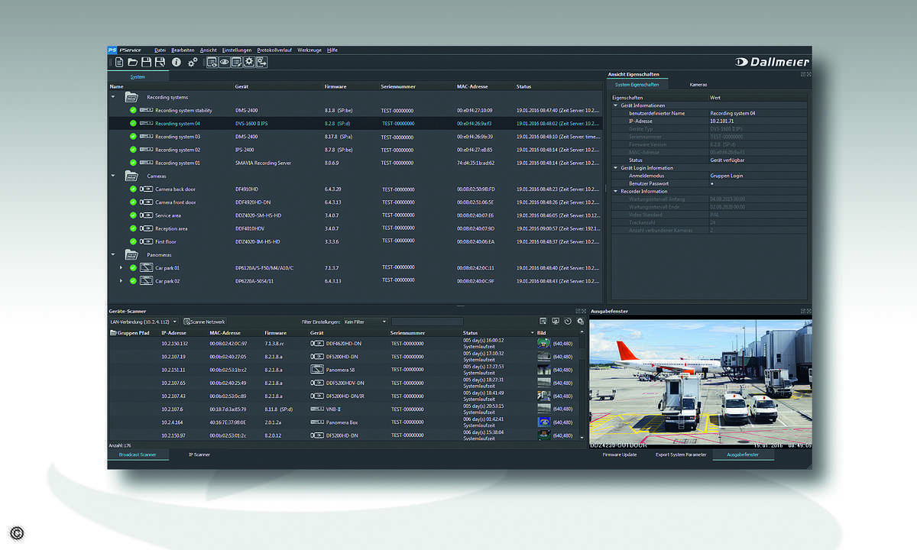Open Export System Parameter tab
The height and width of the screenshot is (550, 917).
click(681, 455)
